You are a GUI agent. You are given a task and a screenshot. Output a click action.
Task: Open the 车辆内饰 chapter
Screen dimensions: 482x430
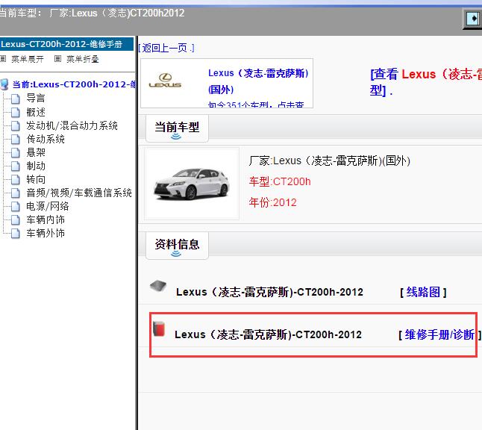pyautogui.click(x=46, y=219)
